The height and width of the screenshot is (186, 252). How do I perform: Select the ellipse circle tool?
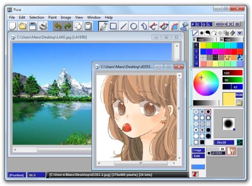coord(134,26)
